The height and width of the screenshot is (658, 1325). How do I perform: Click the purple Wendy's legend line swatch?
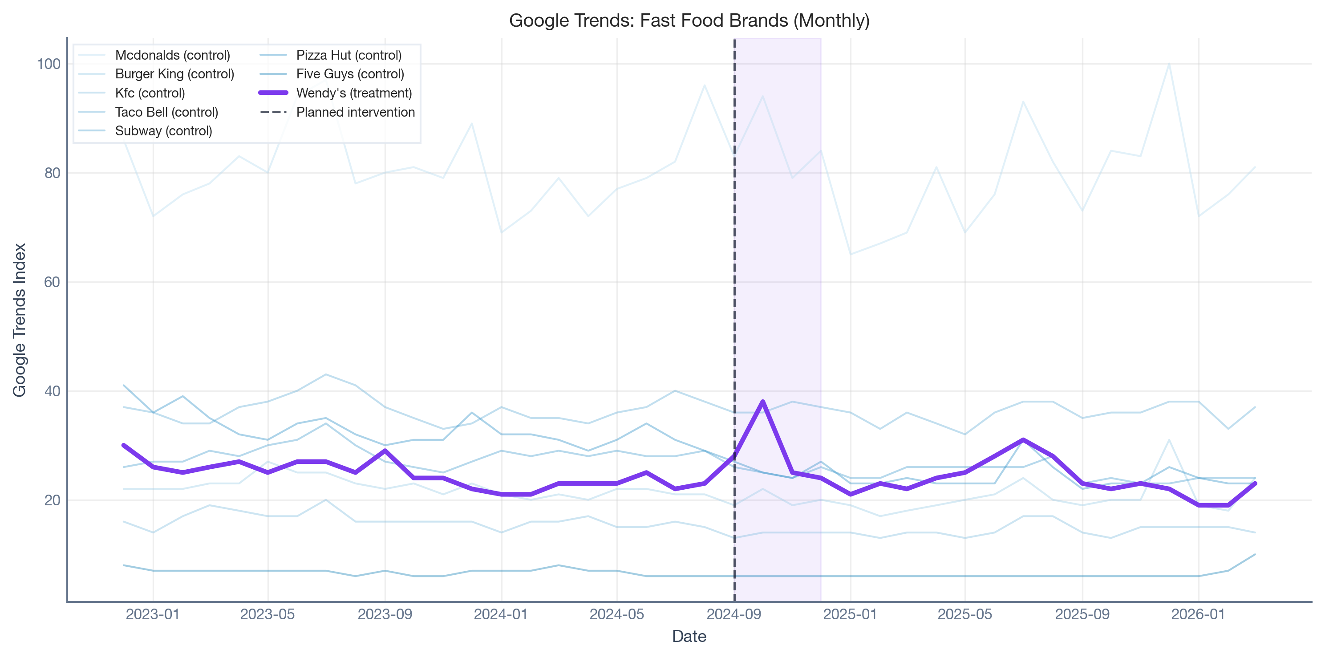point(273,93)
